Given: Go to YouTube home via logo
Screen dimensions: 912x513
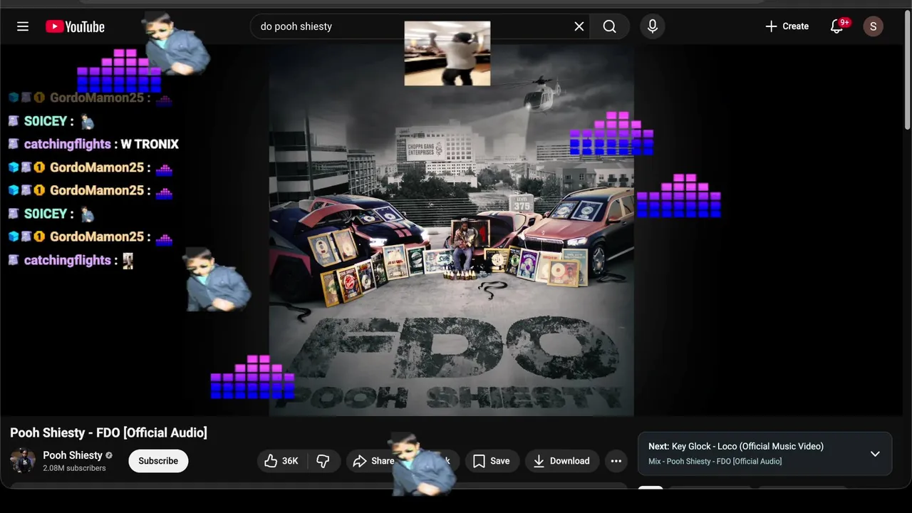Looking at the screenshot, I should (75, 26).
